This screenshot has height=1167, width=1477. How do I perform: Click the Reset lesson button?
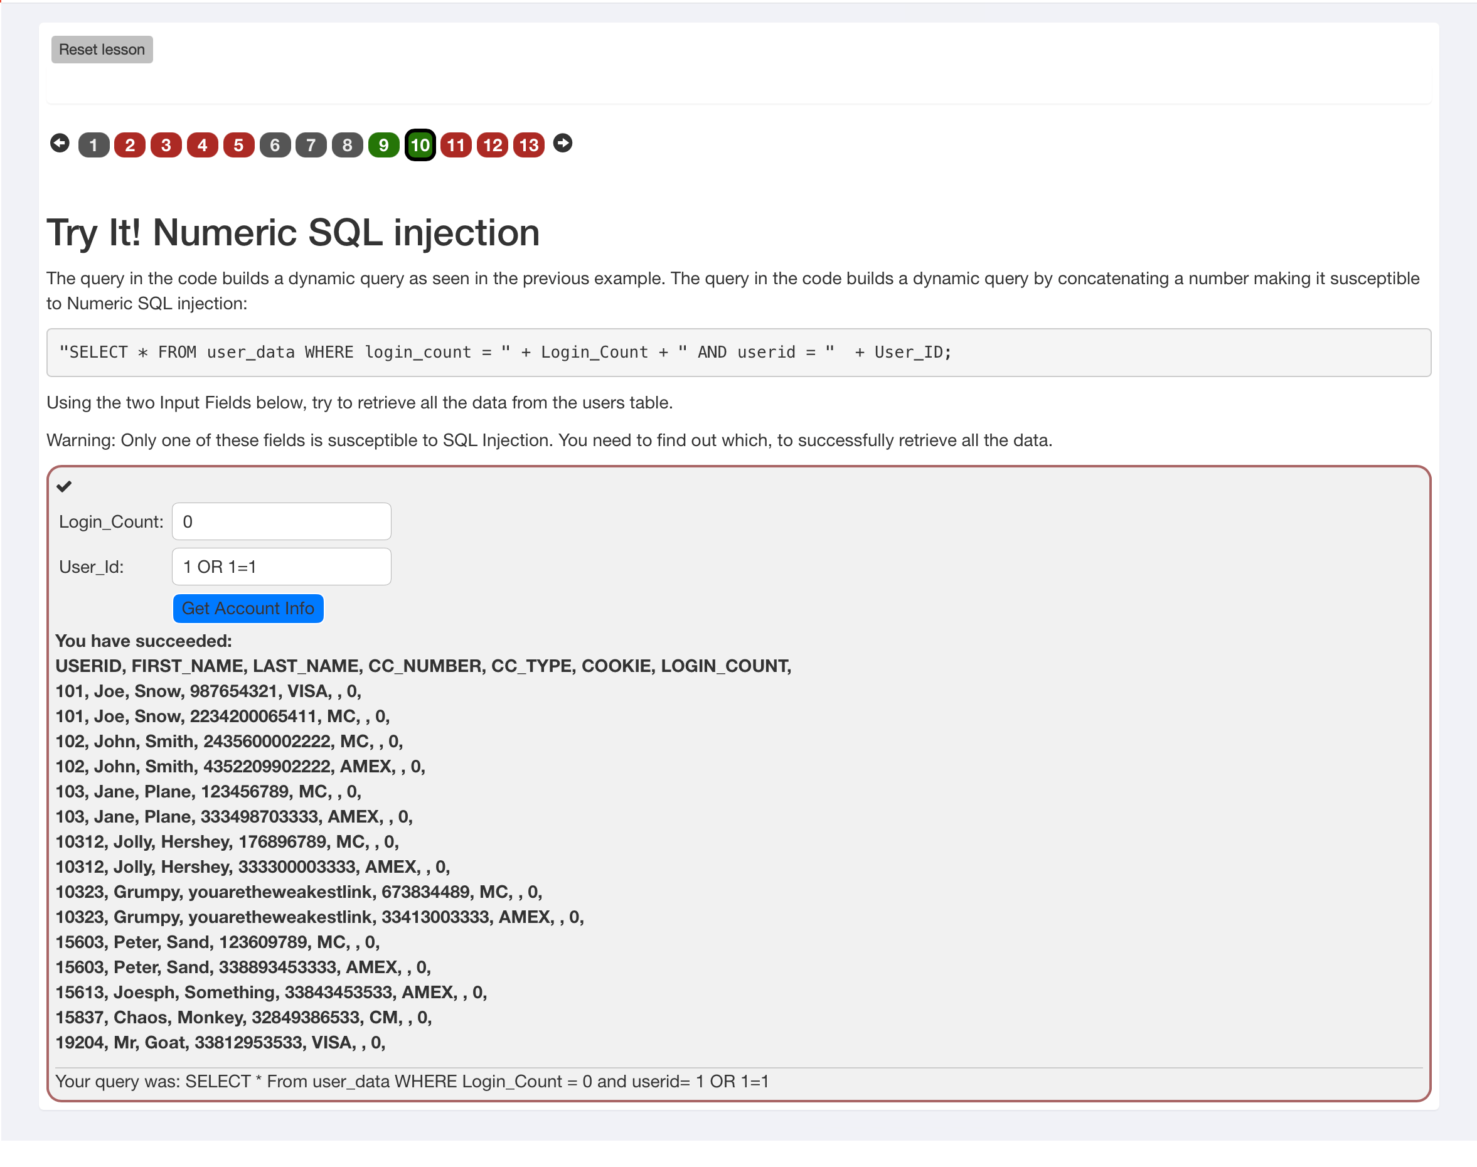(x=102, y=49)
